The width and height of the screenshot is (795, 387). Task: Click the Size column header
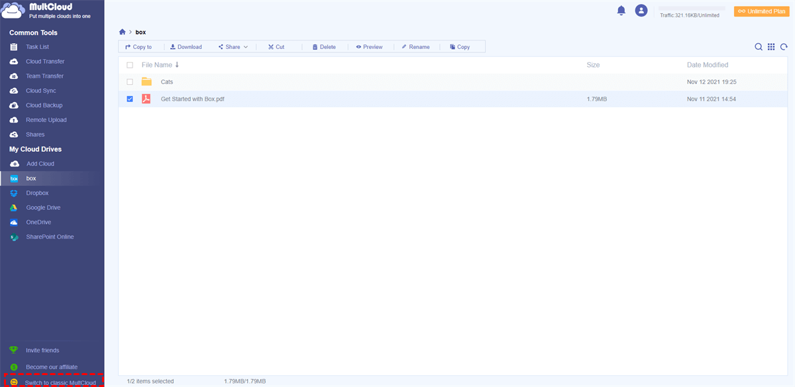[x=593, y=65]
